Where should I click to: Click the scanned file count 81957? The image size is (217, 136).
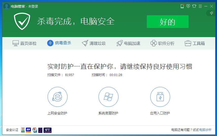coord(69,75)
